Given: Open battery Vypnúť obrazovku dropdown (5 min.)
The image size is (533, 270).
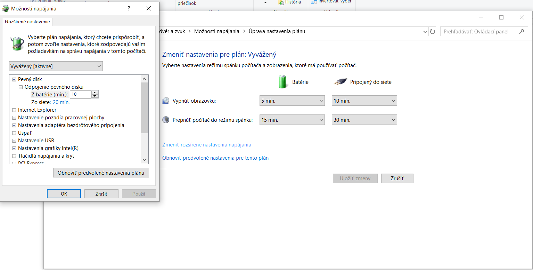Looking at the screenshot, I should point(292,101).
